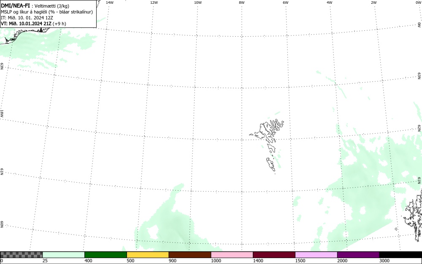
Task: Click the 10W longitude label
Action: [x=198, y=3]
